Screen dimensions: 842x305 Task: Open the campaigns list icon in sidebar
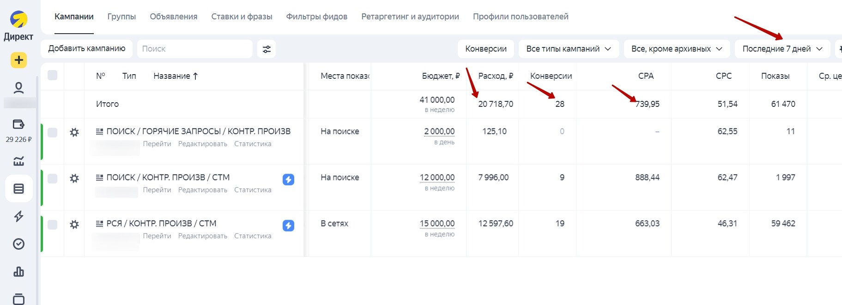point(18,188)
